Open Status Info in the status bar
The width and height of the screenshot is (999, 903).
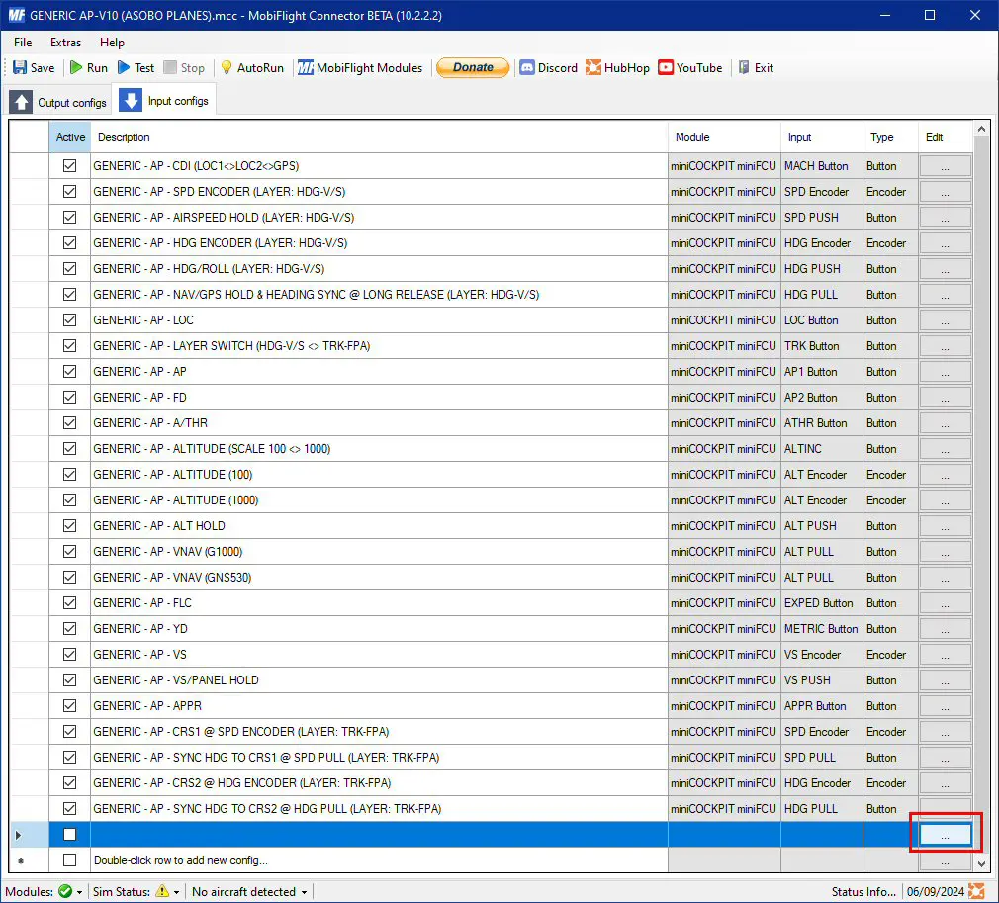pyautogui.click(x=863, y=891)
